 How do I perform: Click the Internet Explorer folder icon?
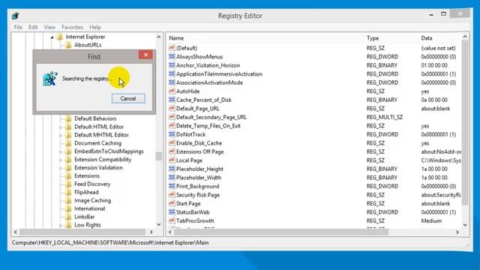[x=60, y=37]
